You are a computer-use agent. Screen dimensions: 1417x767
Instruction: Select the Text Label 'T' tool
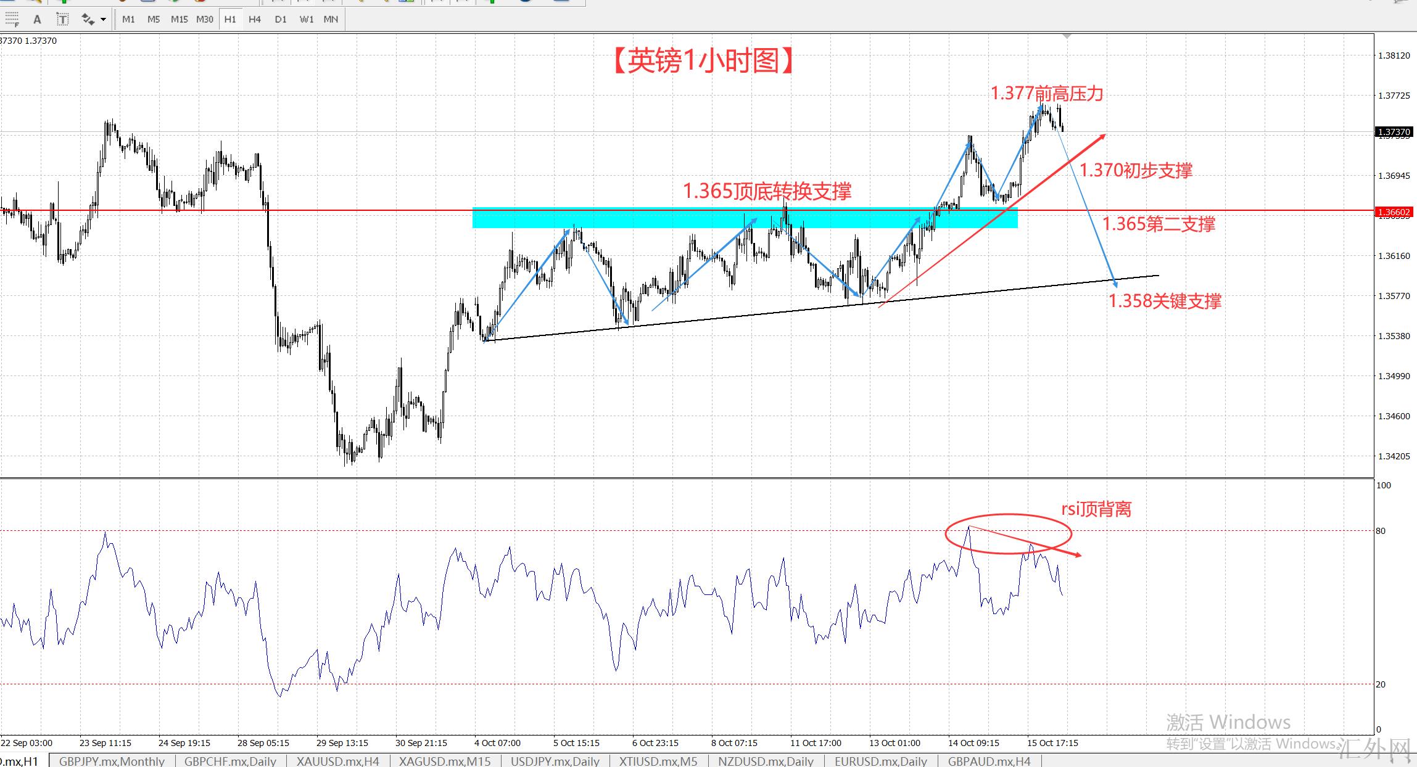[62, 20]
